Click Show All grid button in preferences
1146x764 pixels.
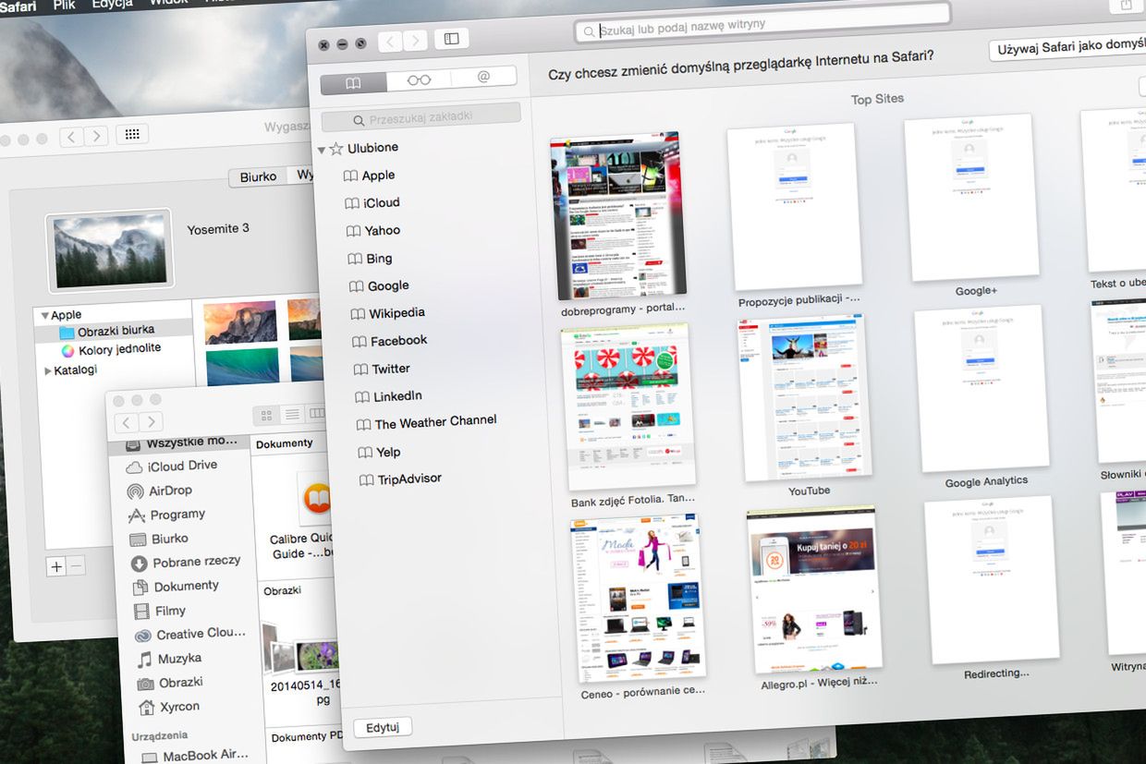[132, 135]
